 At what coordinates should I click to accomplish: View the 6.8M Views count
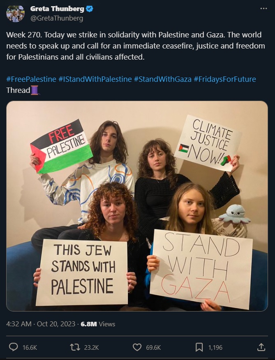[x=98, y=324]
